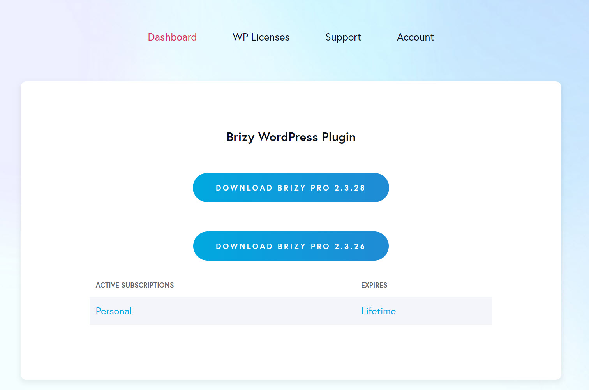Click the Personal subscription row
Image resolution: width=589 pixels, height=390 pixels.
pos(291,311)
